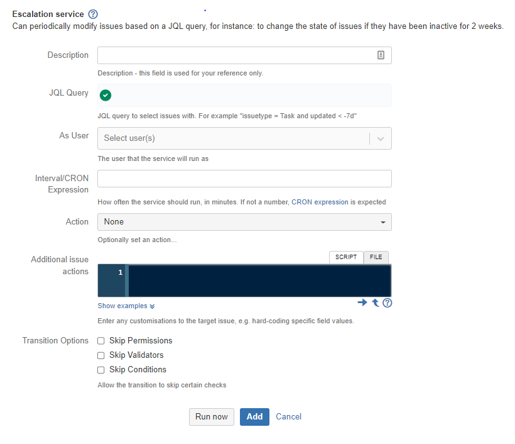Click the As User dropdown chevron
The width and height of the screenshot is (515, 444).
[381, 139]
